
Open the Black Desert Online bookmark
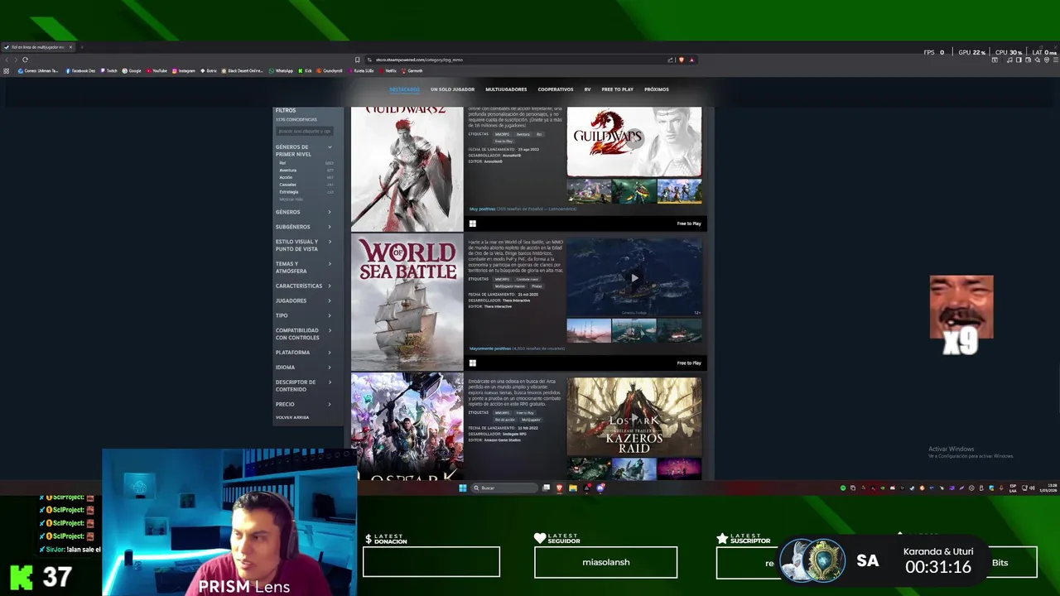point(243,70)
